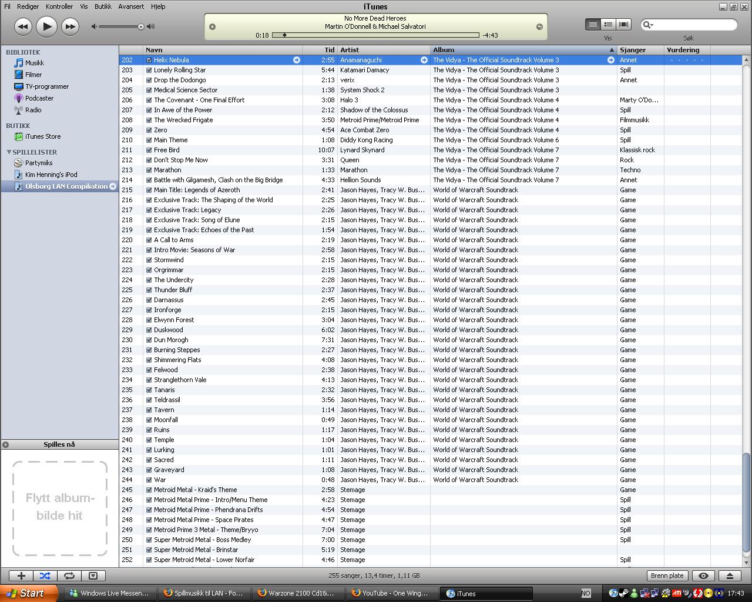Collapse the Spilles nå artwork panel
The image size is (752, 602).
5,444
